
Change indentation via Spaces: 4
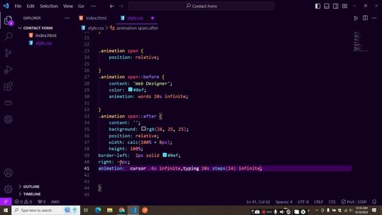pyautogui.click(x=284, y=202)
